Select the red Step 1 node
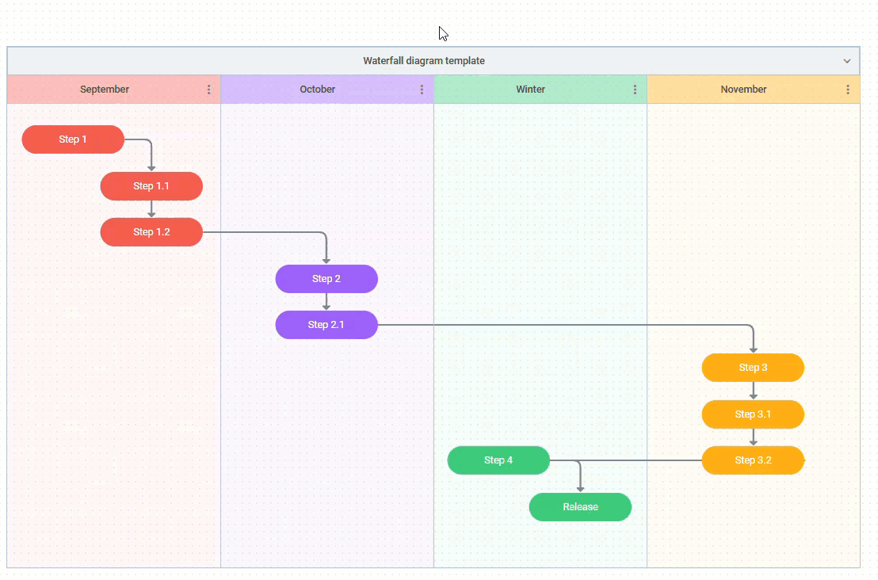Viewport: 878px width, 580px height. point(73,139)
